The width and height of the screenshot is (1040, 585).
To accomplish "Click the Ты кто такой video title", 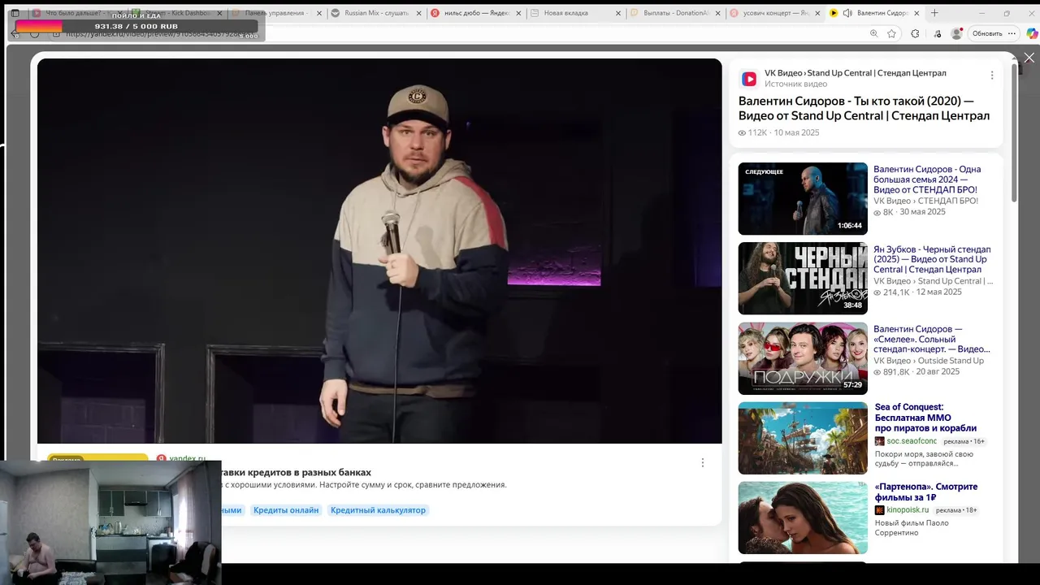I will point(864,108).
